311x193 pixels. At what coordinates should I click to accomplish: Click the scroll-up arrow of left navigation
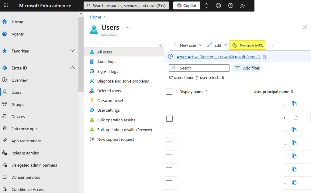(81, 14)
